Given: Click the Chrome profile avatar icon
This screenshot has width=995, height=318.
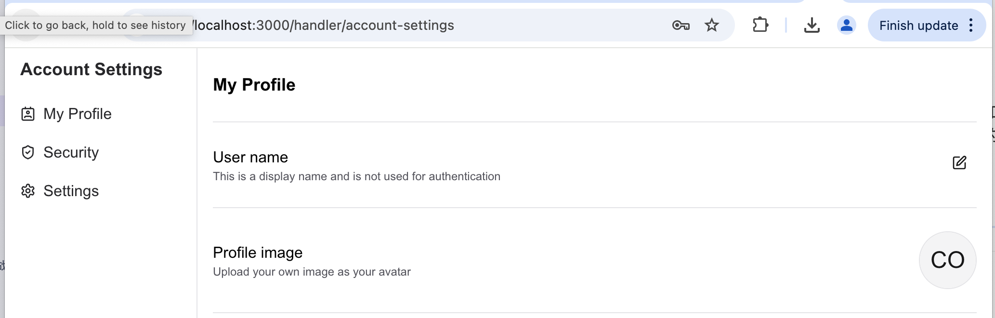Looking at the screenshot, I should pos(846,25).
